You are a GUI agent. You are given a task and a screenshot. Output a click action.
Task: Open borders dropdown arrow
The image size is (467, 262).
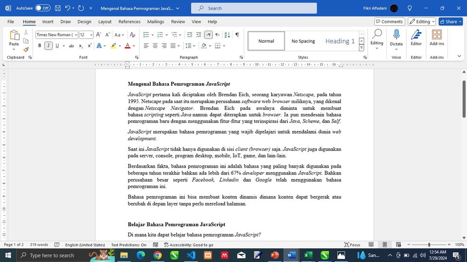[x=224, y=46]
